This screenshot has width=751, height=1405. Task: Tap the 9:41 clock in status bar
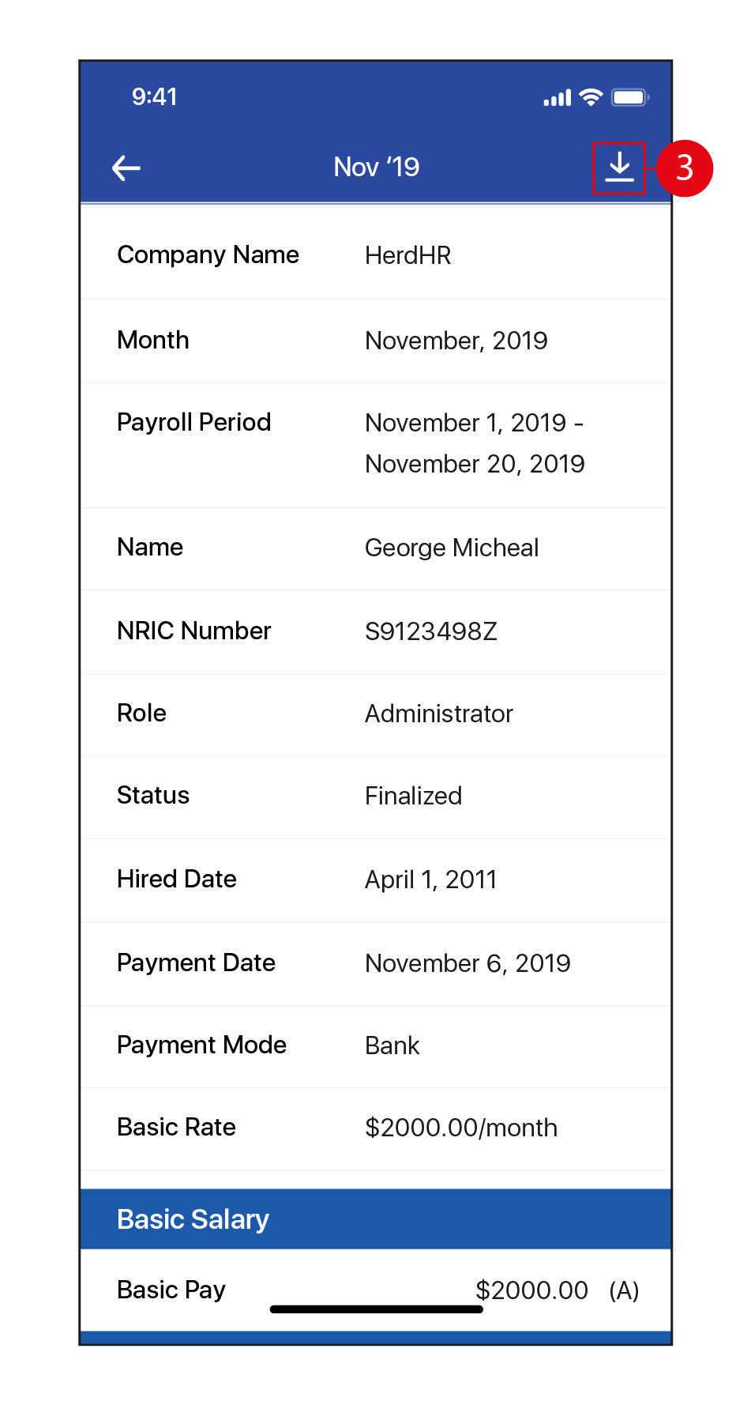[154, 97]
